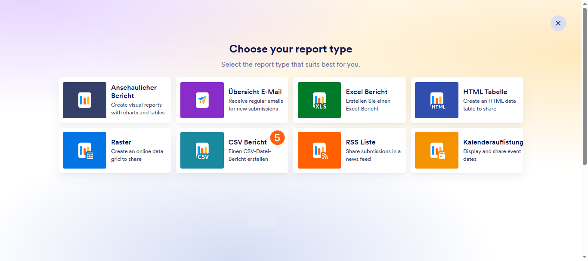Close the report type dialog

tap(558, 23)
